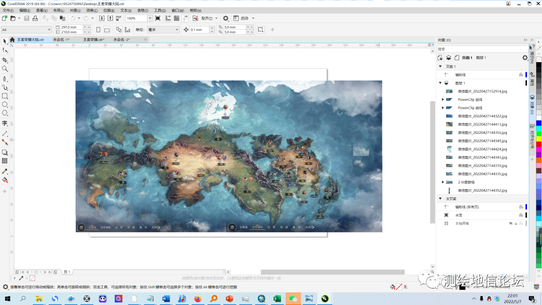Open the 对齐与分布 docker tab
The image size is (542, 305).
pos(532,137)
